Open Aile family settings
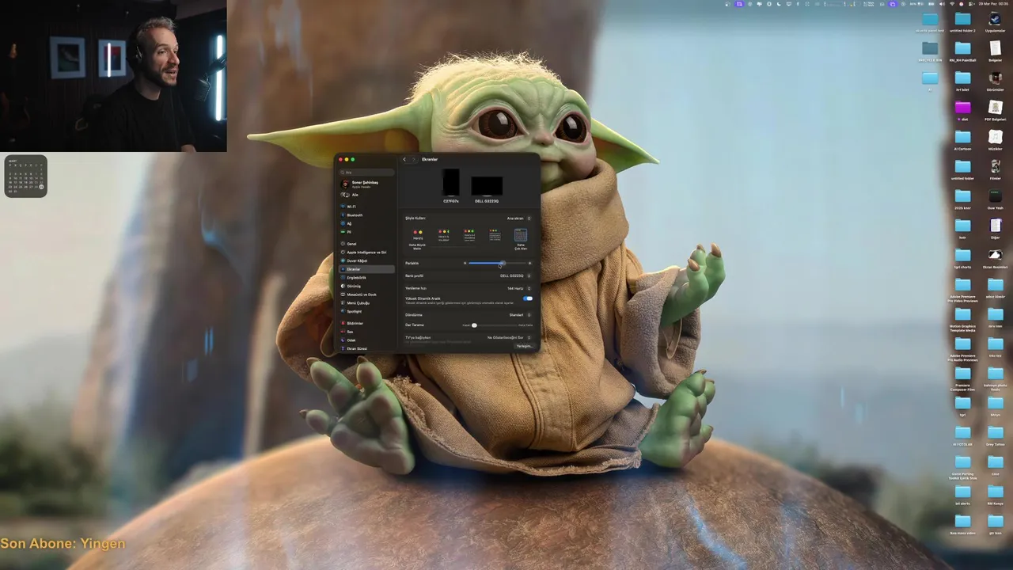Image resolution: width=1013 pixels, height=570 pixels. (367, 195)
